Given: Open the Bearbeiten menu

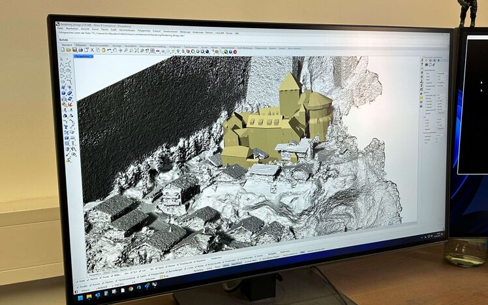Looking at the screenshot, I should [72, 29].
